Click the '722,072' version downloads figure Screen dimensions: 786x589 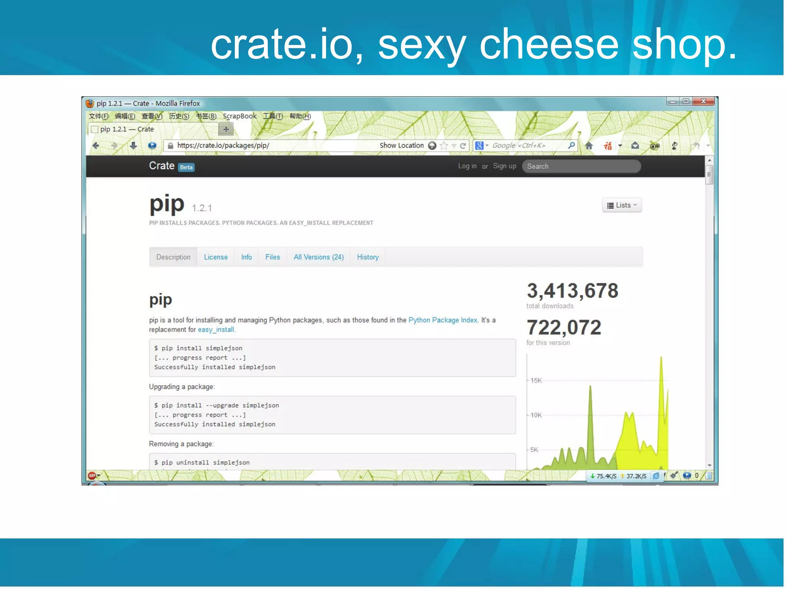pos(564,327)
